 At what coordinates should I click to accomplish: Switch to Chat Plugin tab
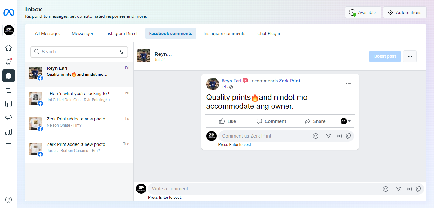pos(269,33)
